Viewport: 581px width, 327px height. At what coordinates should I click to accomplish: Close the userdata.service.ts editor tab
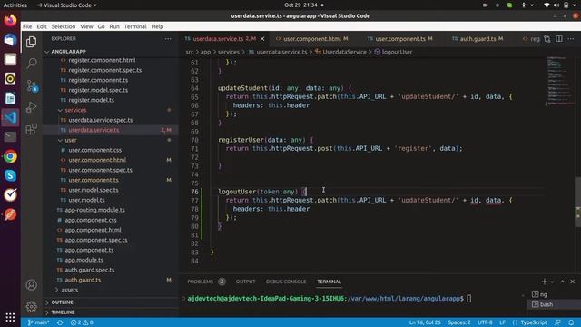tap(262, 38)
